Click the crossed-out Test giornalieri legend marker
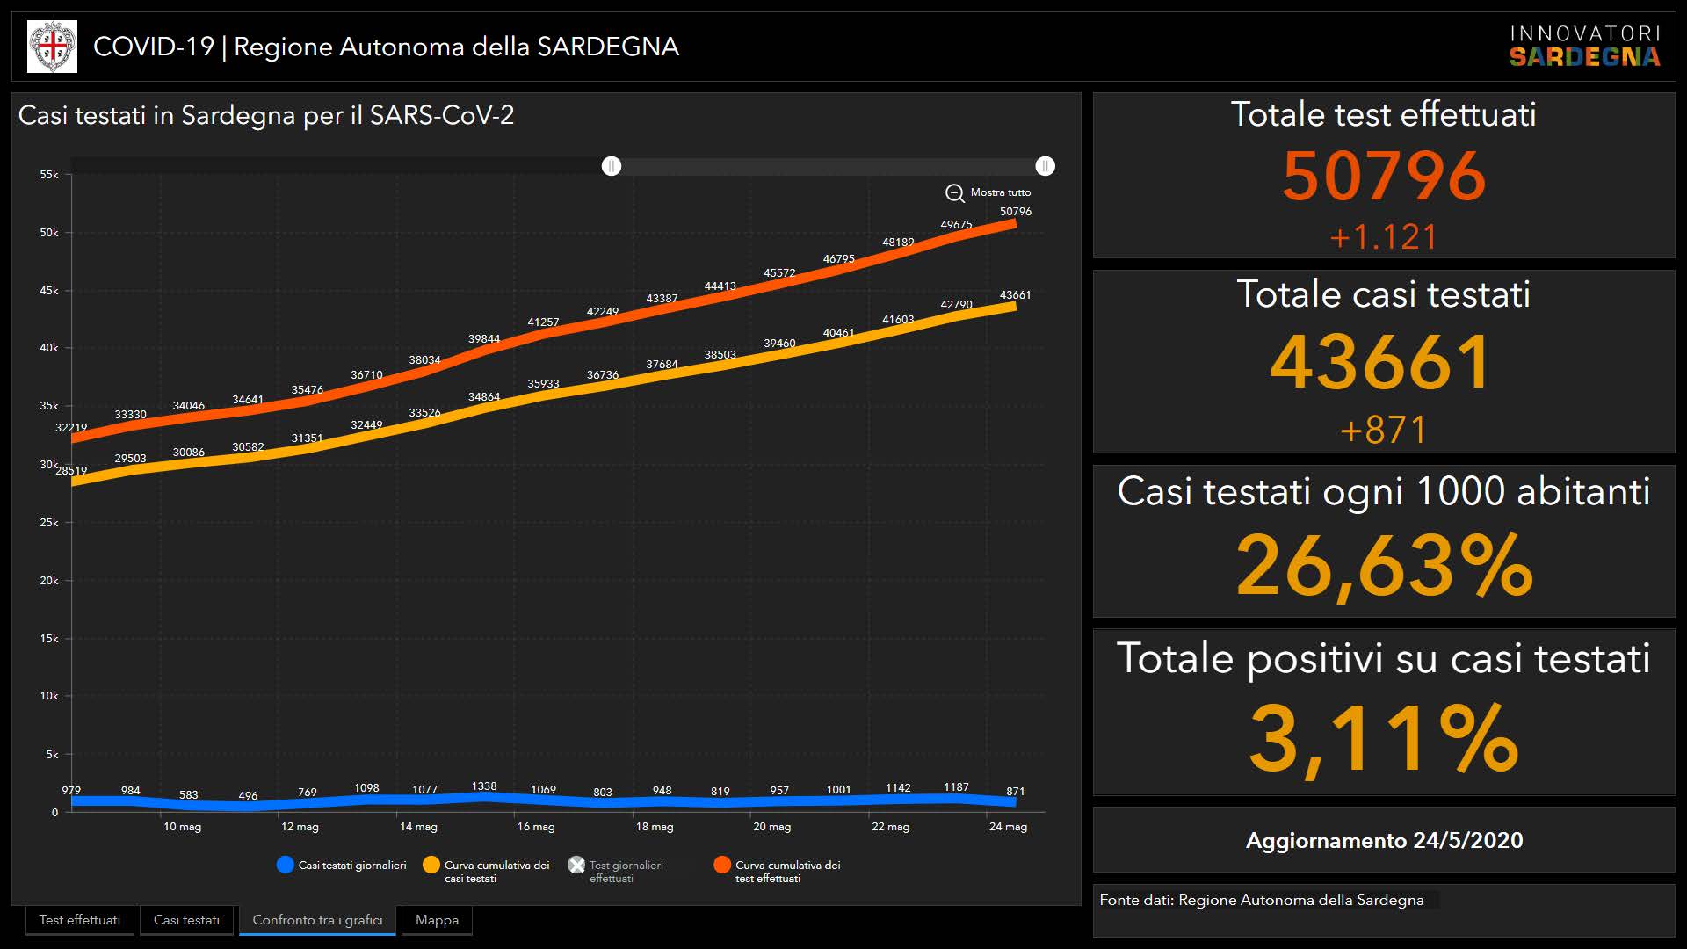Viewport: 1687px width, 949px height. [x=576, y=865]
